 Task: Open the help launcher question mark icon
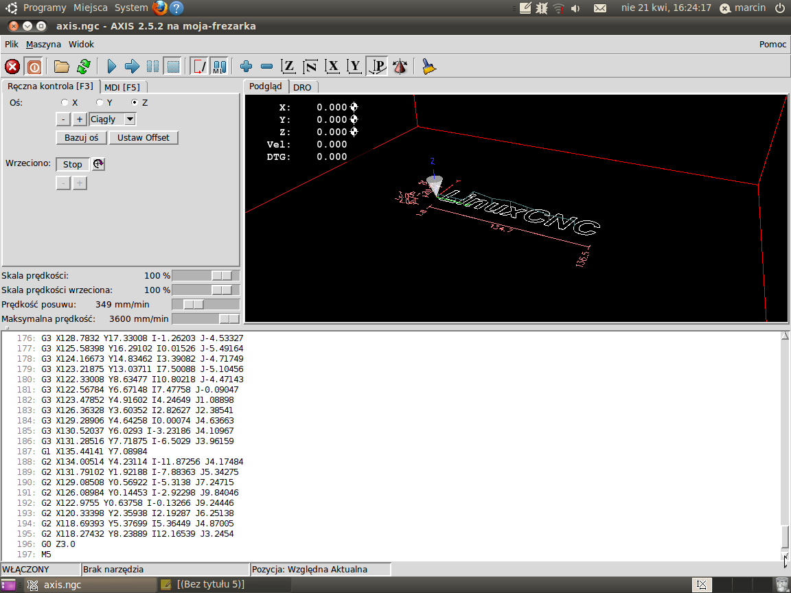[176, 8]
